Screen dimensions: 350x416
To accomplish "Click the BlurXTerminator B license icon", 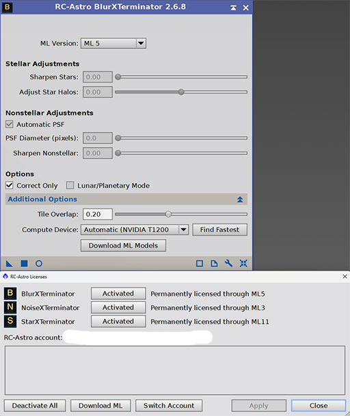I will 10,294.
